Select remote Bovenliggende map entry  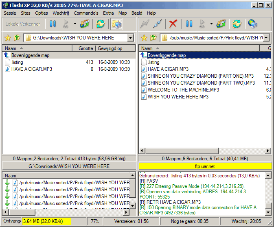click(x=205, y=55)
